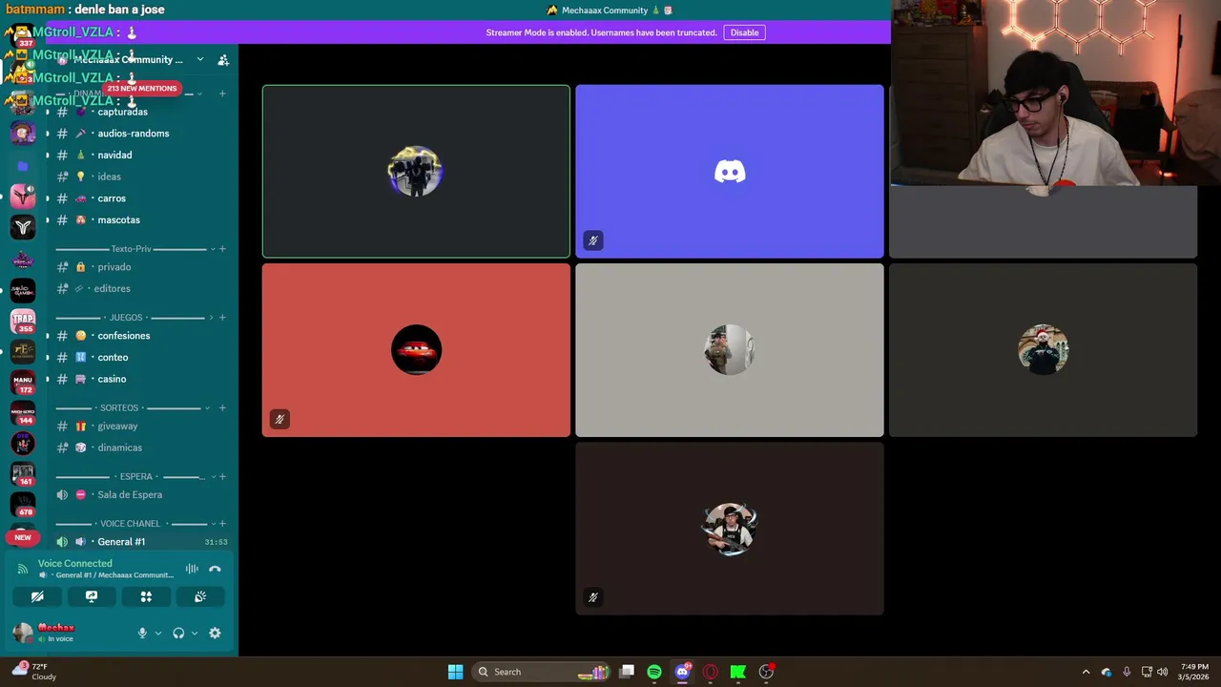
Task: Open microphone input device options
Action: click(x=158, y=633)
